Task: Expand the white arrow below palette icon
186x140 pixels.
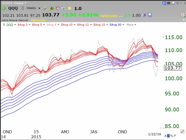Action: pyautogui.click(x=184, y=20)
